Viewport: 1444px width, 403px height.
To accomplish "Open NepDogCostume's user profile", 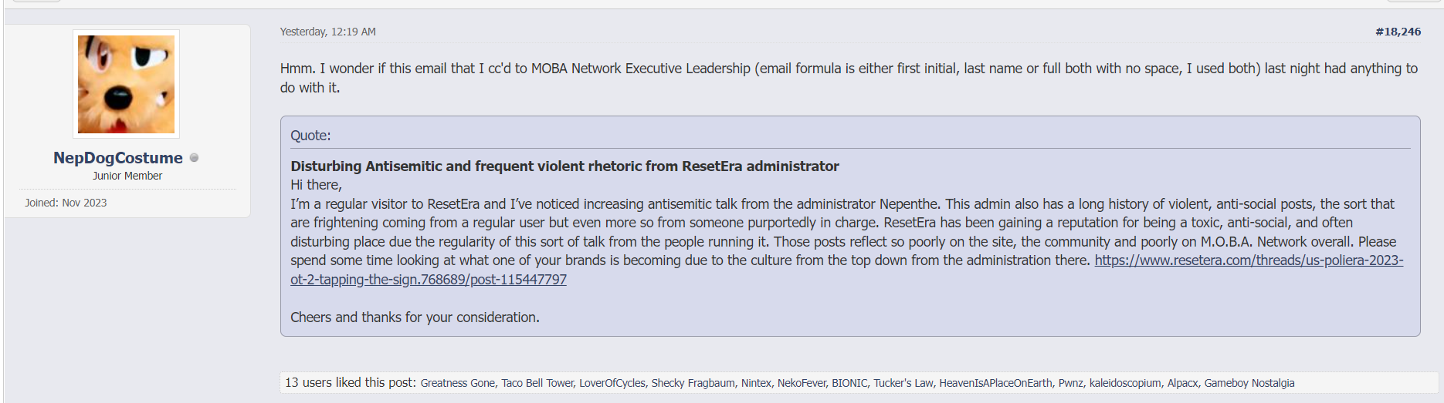I will [118, 158].
